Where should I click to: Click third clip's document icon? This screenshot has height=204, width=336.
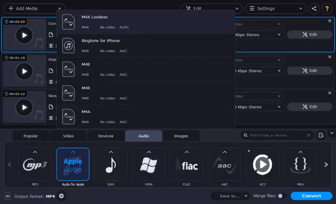51,107
